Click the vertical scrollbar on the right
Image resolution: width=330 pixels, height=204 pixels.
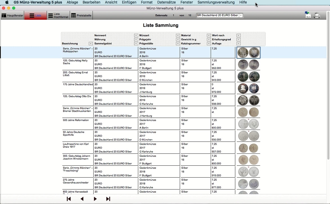[328, 84]
